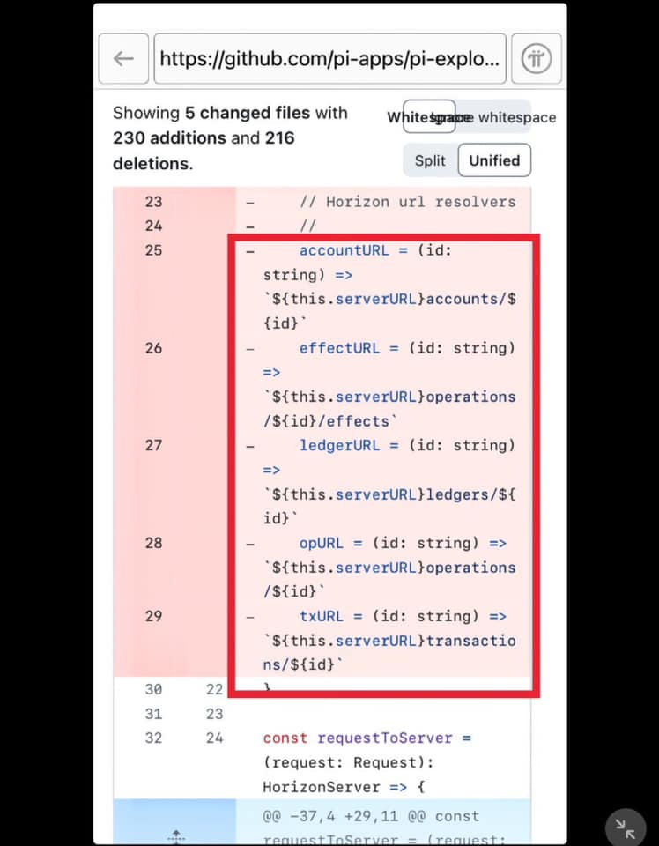Click deleted line number 25
The width and height of the screenshot is (659, 846).
(153, 250)
